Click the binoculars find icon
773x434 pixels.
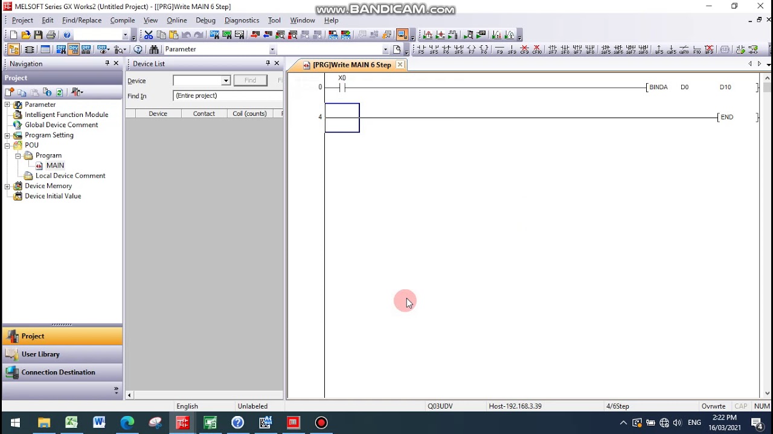click(154, 49)
